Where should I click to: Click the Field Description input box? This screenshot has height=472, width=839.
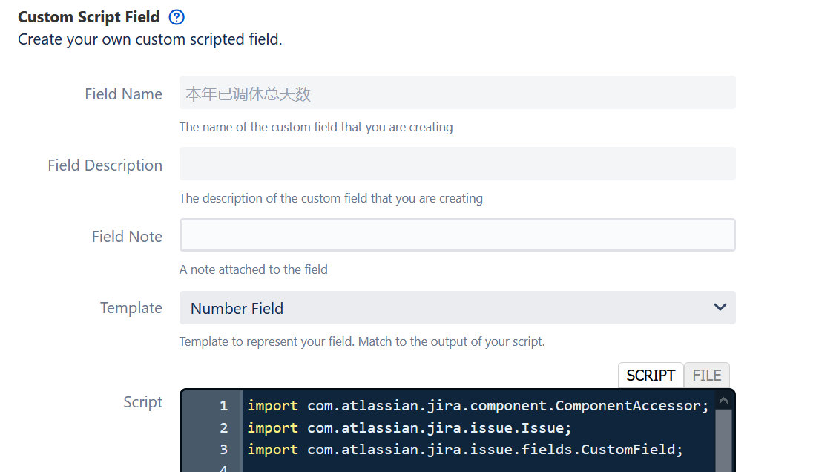pyautogui.click(x=458, y=164)
